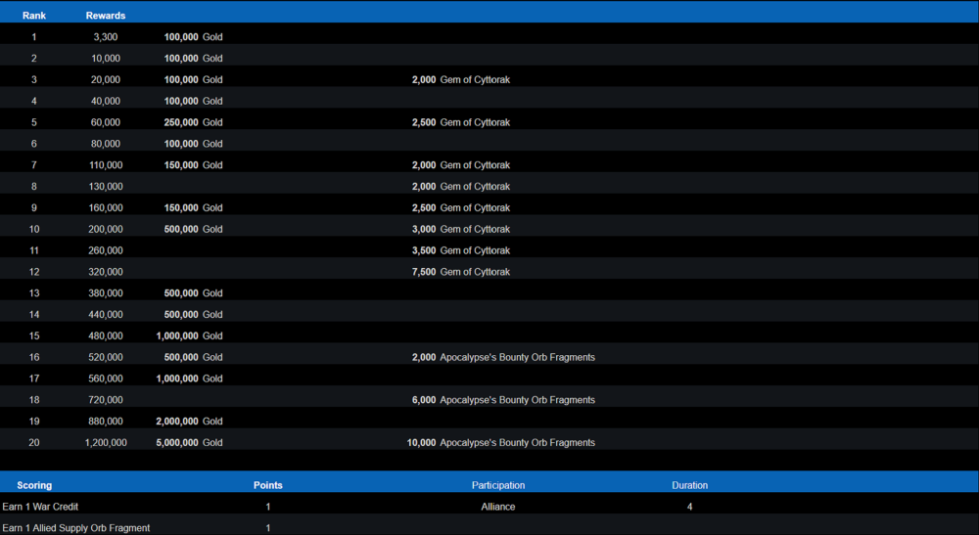Select the 7,500 Gem of Cyttorak reward
The image size is (979, 535).
coord(461,272)
